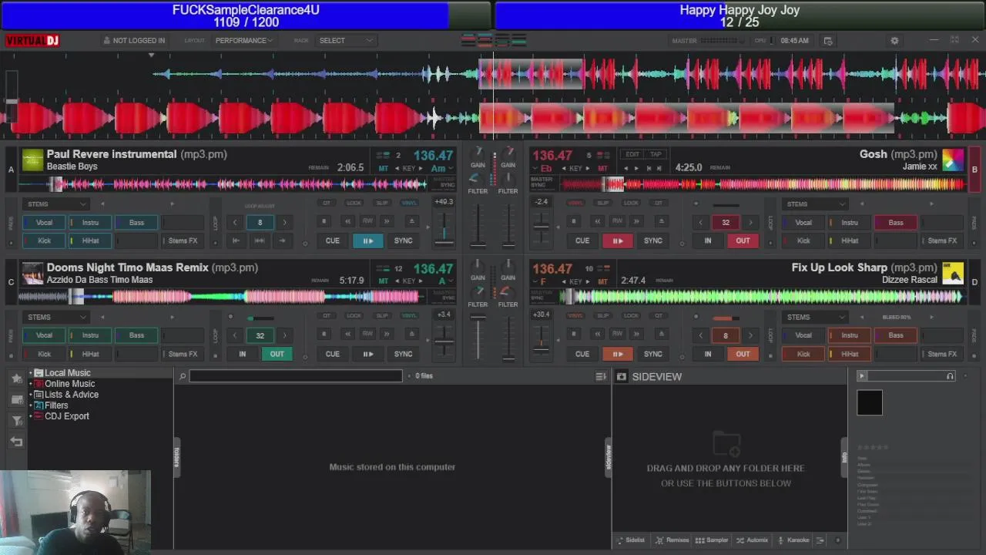Click the TAP tempo button on Gosh deck
The image size is (986, 555).
tap(656, 154)
